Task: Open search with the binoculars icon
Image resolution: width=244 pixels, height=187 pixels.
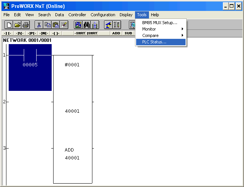Action: (86, 25)
